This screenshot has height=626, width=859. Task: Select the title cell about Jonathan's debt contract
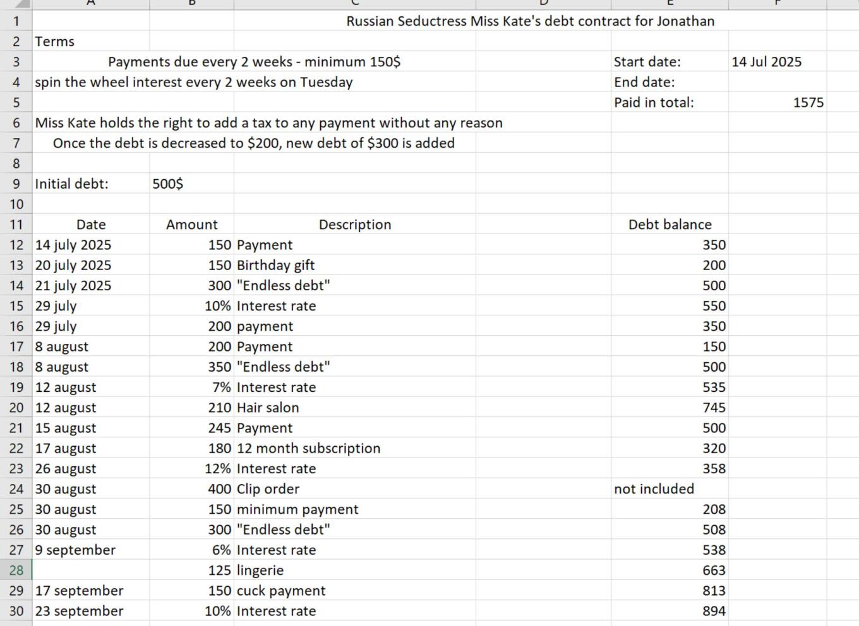(x=530, y=21)
